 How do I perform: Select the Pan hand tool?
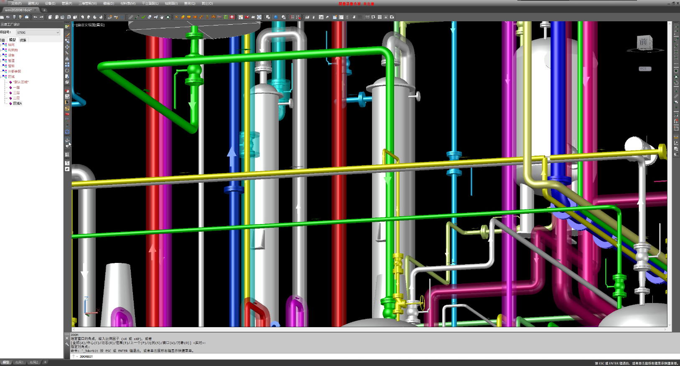(162, 17)
